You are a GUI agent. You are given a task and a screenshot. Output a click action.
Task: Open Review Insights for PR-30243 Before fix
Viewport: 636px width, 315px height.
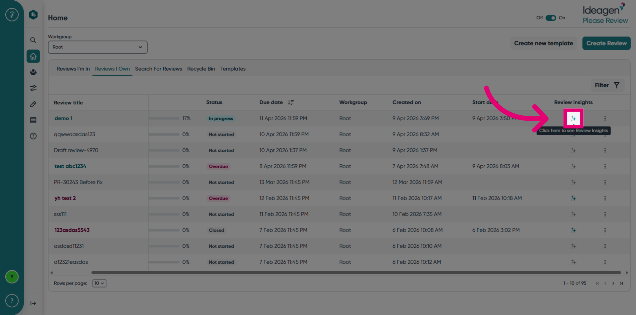coord(573,182)
